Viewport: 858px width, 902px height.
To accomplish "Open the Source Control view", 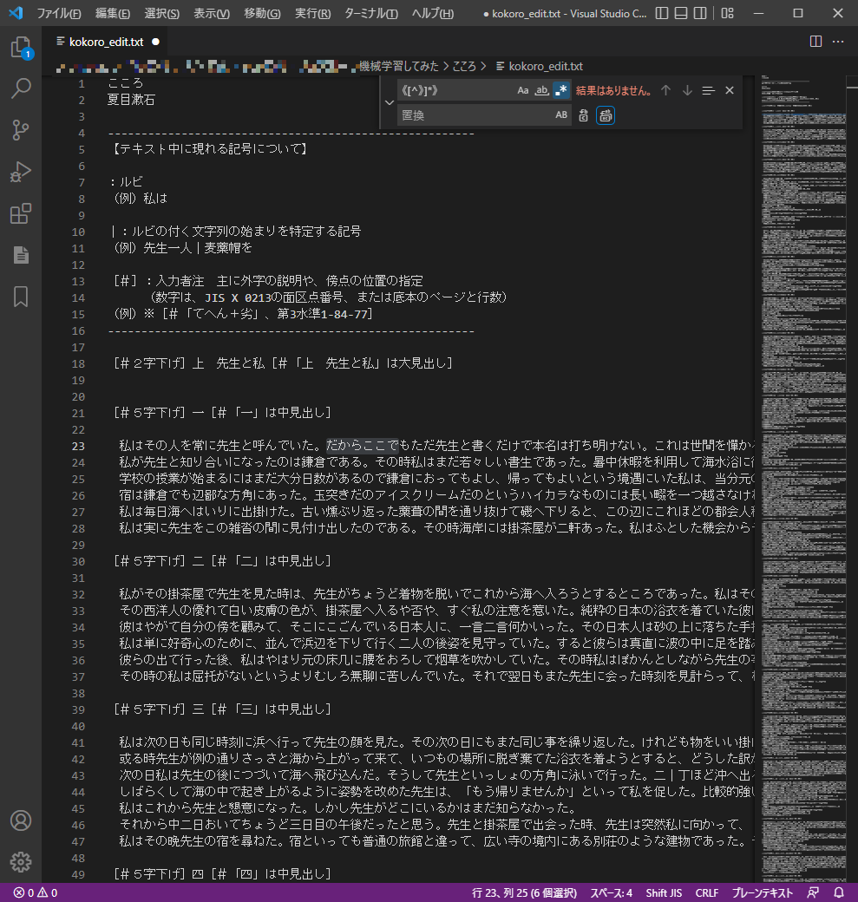I will pyautogui.click(x=20, y=130).
